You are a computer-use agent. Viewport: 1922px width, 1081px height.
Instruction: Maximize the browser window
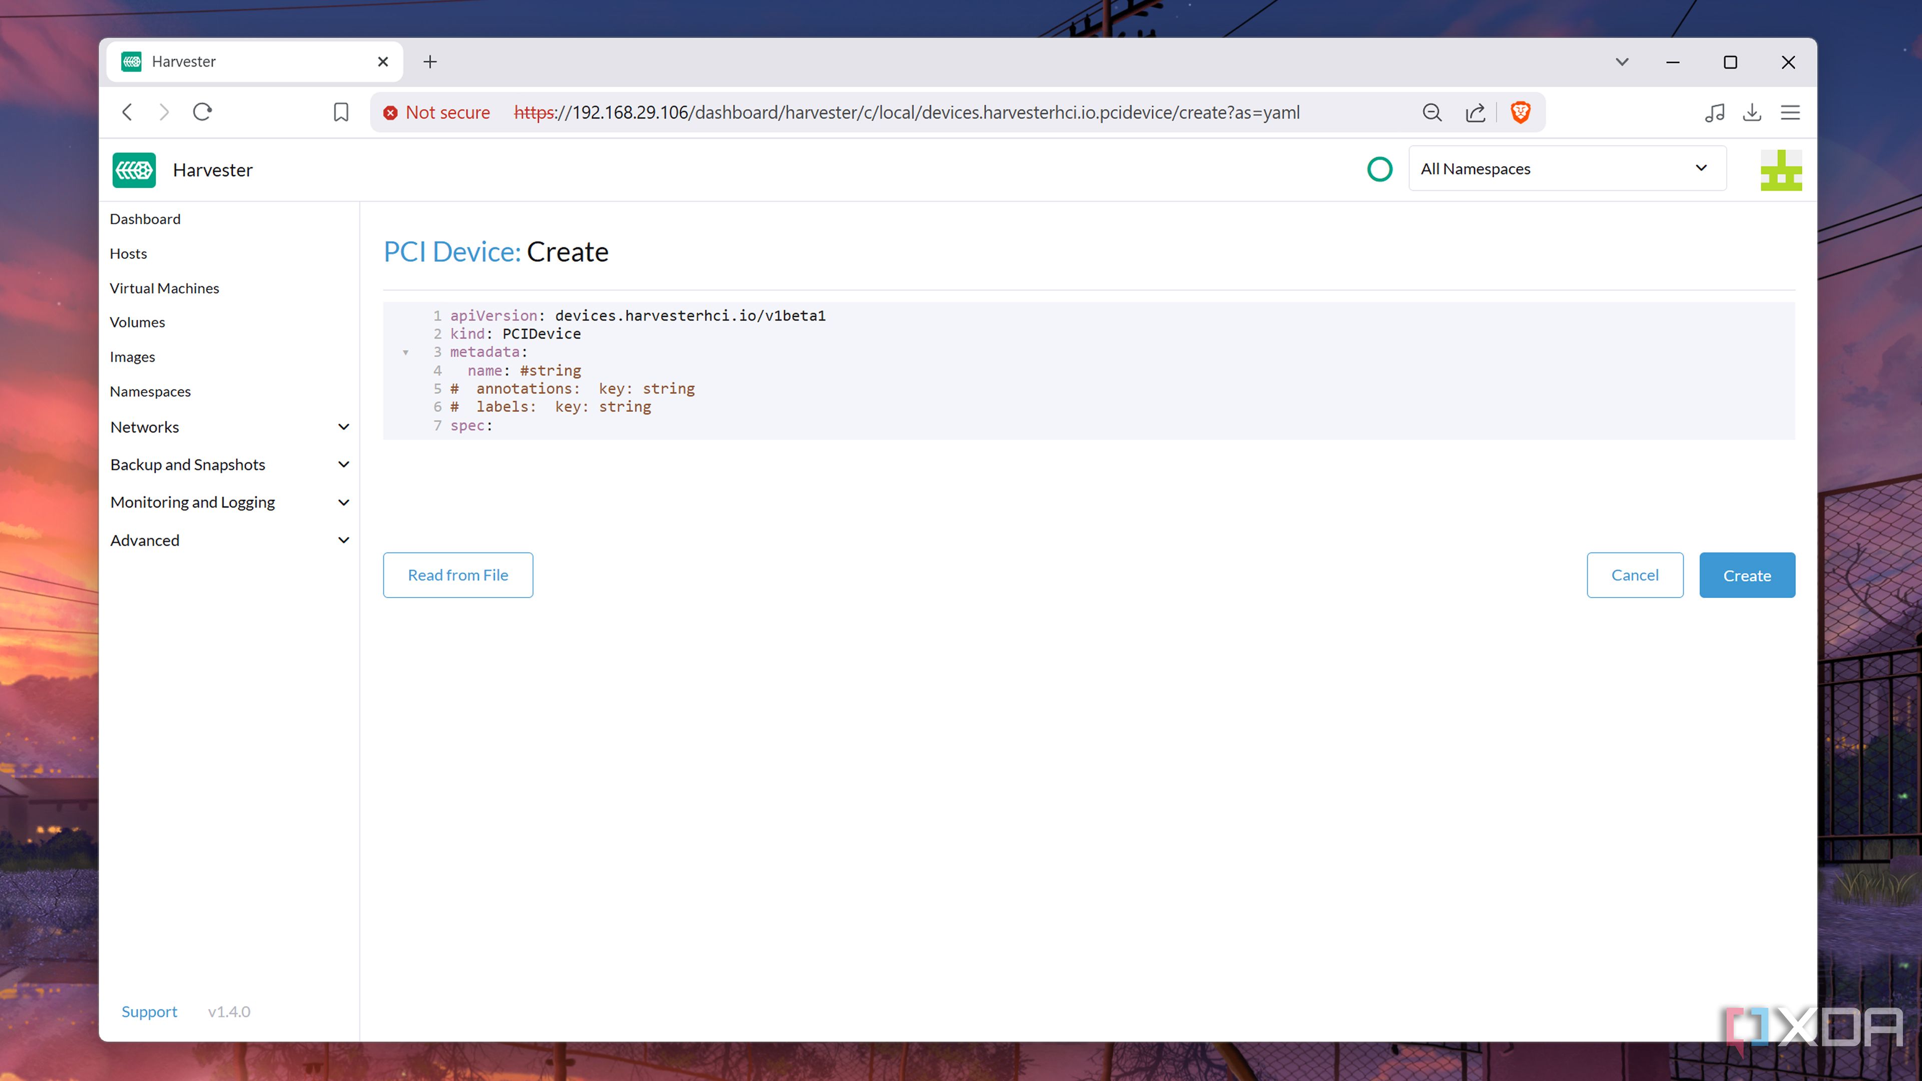click(1730, 62)
